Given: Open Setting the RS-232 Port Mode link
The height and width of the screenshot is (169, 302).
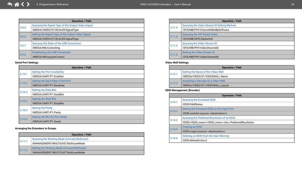Looking at the screenshot, I should pos(50,117).
